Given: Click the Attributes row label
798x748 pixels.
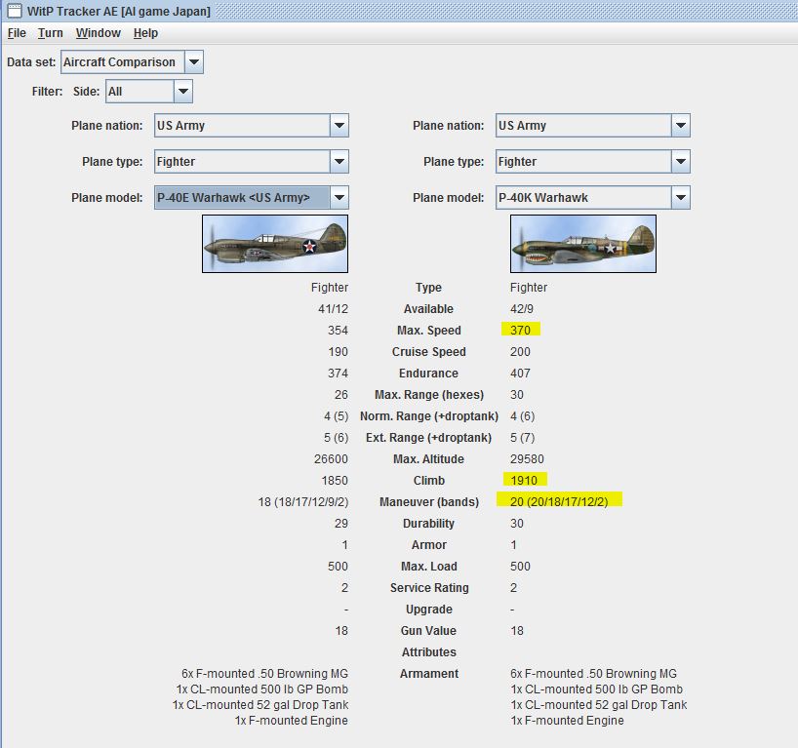Looking at the screenshot, I should point(428,651).
